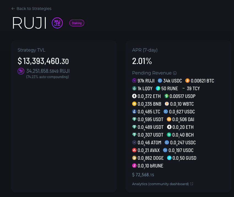This screenshot has width=234, height=197.
Task: Click the APR (7-day) label
Action: click(x=145, y=50)
